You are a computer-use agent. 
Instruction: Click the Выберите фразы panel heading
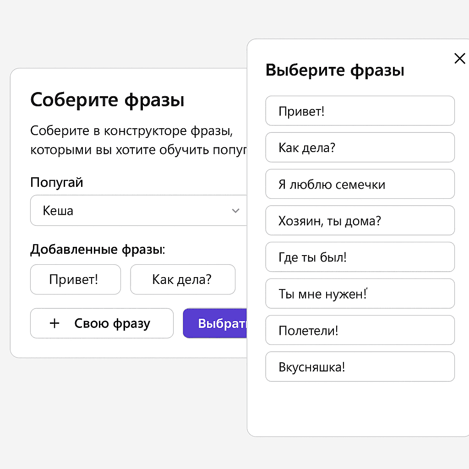point(335,70)
